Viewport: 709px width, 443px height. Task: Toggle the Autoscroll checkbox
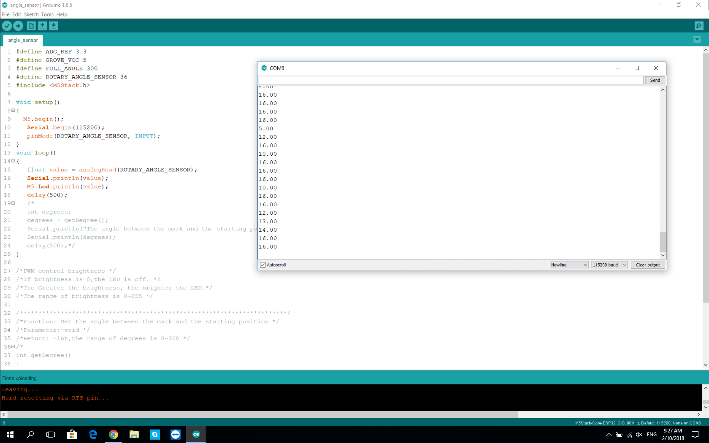263,265
